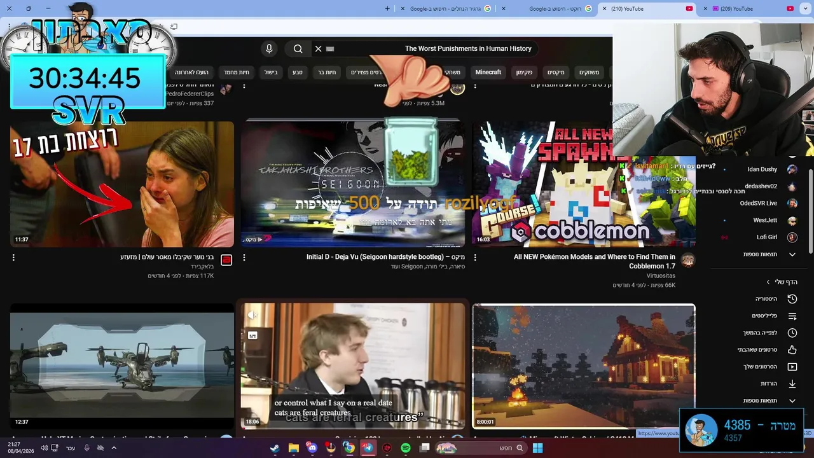The width and height of the screenshot is (814, 458).
Task: Open dedashev02 subscription
Action: click(761, 186)
